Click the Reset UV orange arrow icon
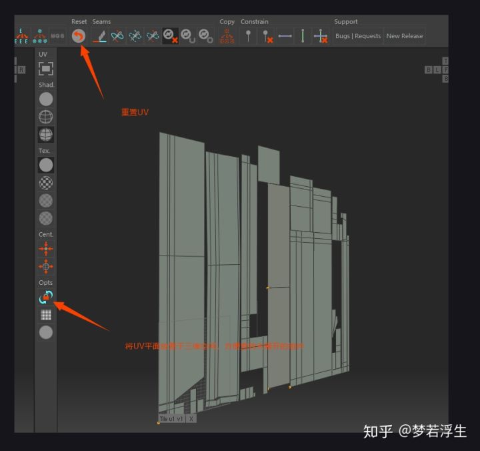480x451 pixels. [x=79, y=36]
